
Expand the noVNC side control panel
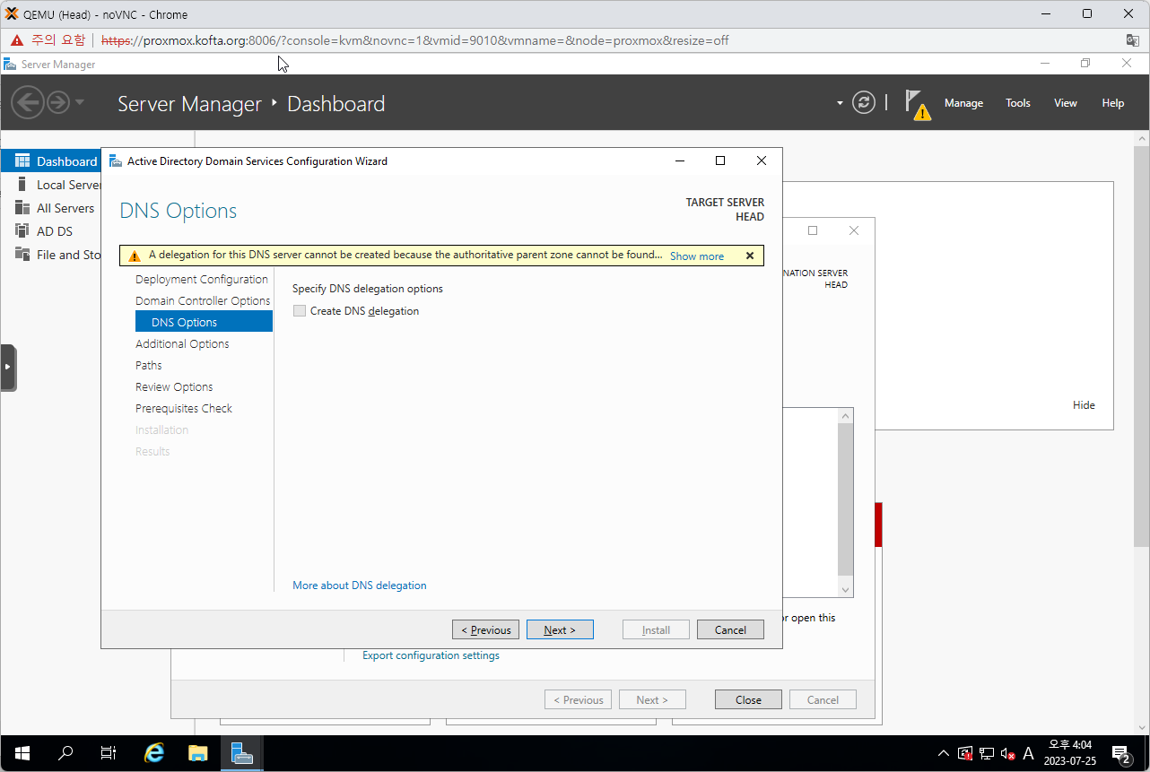8,367
